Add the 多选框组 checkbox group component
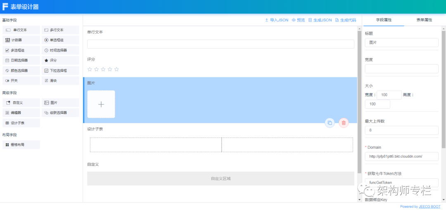Screen dimensions: 446x210 coord(21,50)
